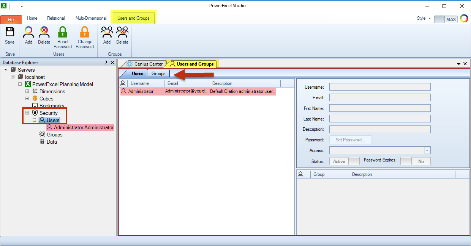The width and height of the screenshot is (471, 246).
Task: Toggle the MAX style switch
Action: click(446, 19)
